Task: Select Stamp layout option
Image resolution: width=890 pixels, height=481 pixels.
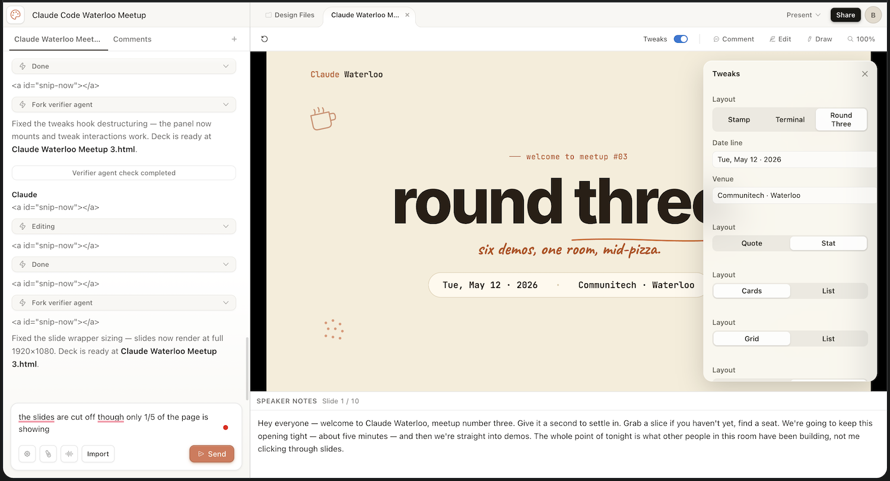Action: pyautogui.click(x=739, y=119)
